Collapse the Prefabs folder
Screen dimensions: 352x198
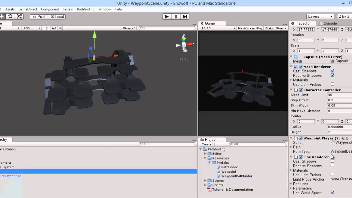(209, 163)
